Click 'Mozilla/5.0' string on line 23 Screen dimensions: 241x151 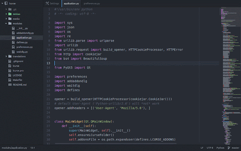131,108
